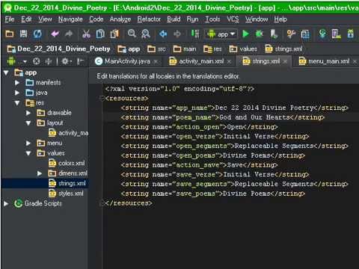Image resolution: width=359 pixels, height=269 pixels.
Task: Select styles.xml in project tree
Action: tap(66, 194)
